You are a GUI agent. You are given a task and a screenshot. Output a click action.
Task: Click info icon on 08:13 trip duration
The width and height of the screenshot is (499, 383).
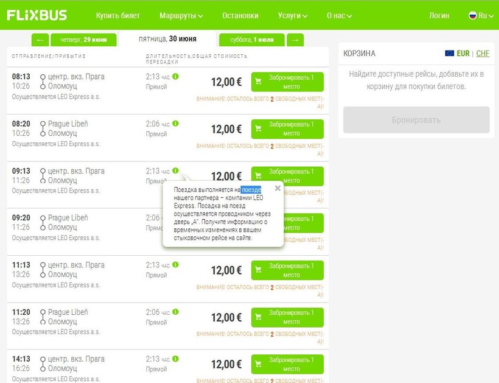click(x=175, y=77)
